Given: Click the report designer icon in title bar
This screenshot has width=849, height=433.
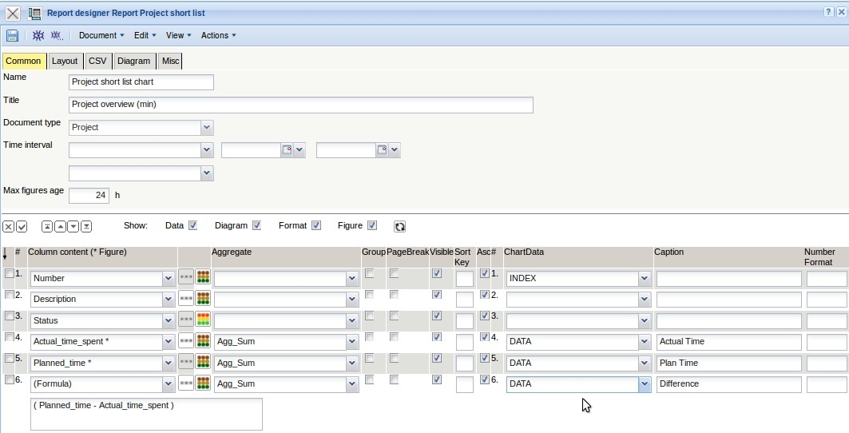Looking at the screenshot, I should coord(35,13).
